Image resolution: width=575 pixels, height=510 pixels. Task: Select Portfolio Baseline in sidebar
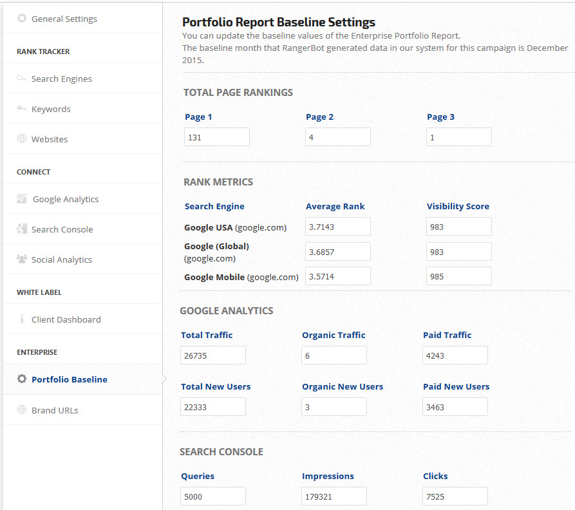69,379
